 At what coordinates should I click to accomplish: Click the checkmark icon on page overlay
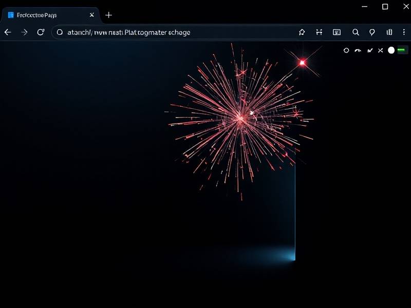pos(369,50)
